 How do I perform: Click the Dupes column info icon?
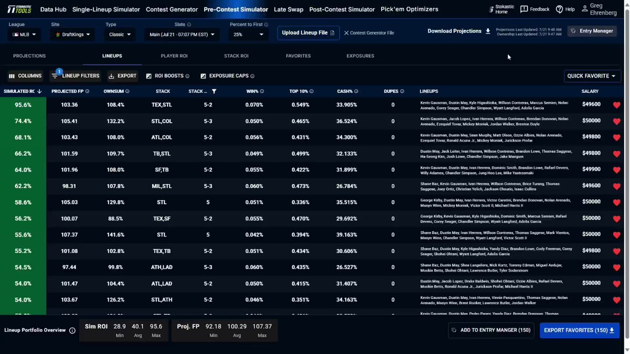point(403,91)
